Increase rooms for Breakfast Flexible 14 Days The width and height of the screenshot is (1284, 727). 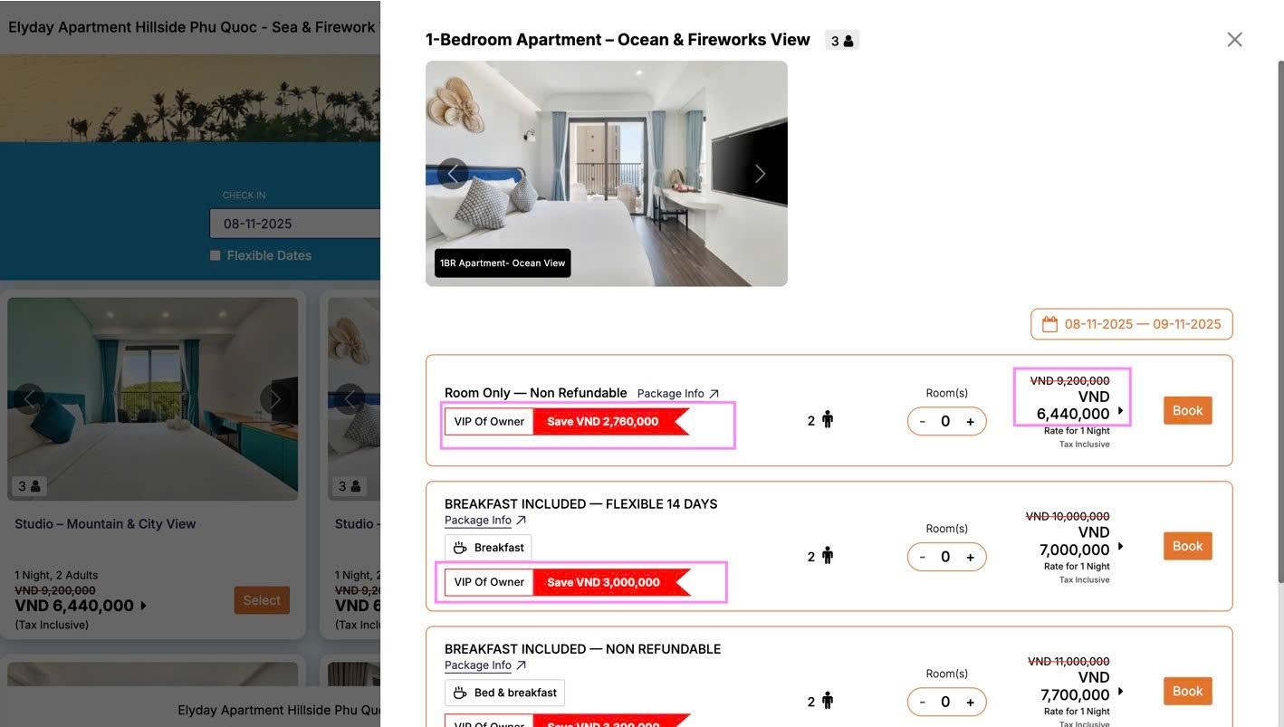(970, 558)
